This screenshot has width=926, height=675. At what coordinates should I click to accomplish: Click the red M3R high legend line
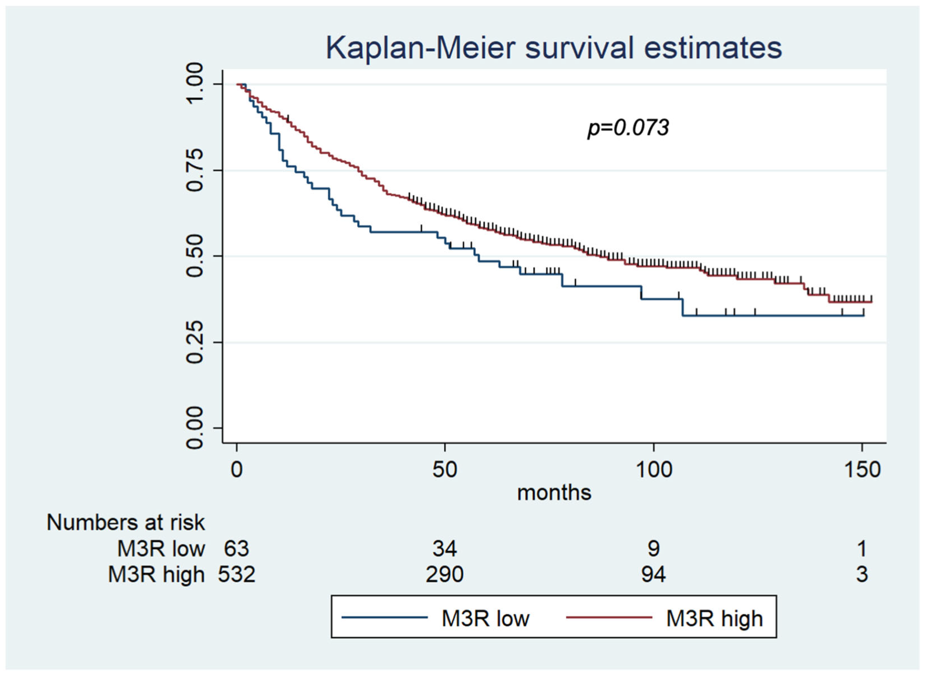click(609, 617)
